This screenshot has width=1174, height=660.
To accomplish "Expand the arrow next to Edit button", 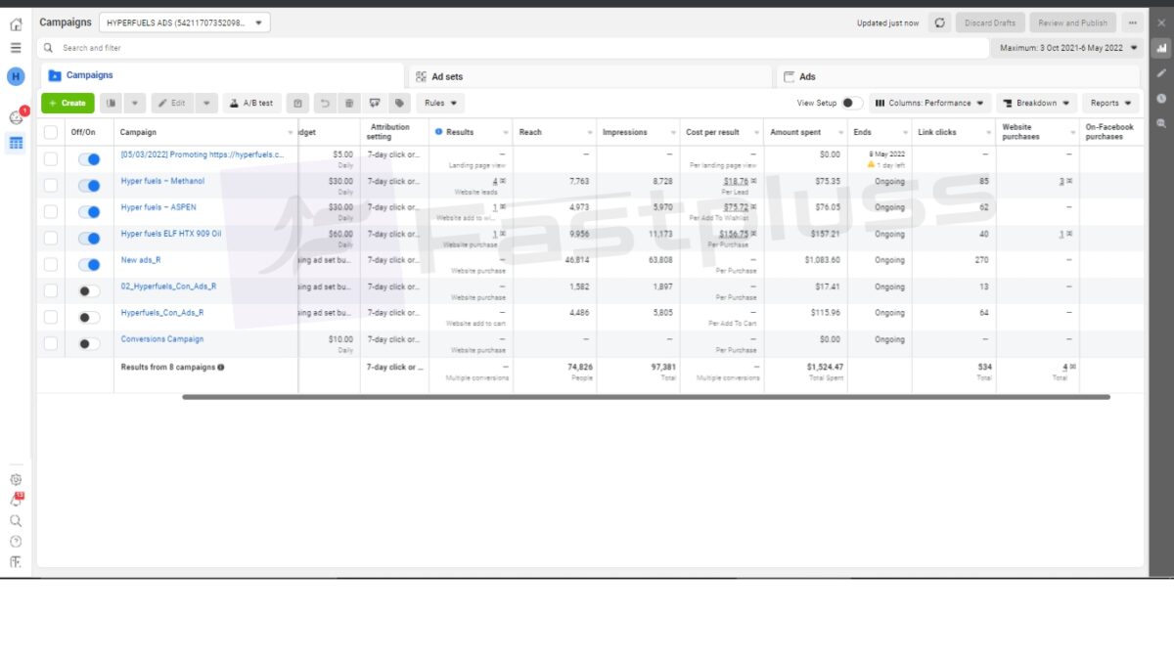I will point(206,103).
